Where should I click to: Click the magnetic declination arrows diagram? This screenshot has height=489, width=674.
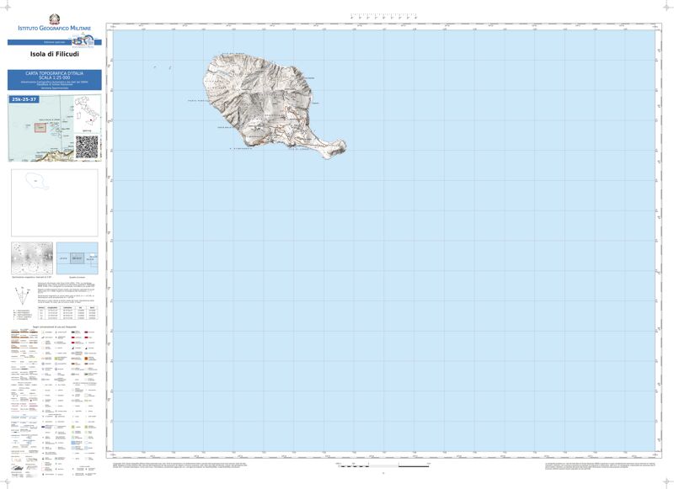click(x=23, y=296)
